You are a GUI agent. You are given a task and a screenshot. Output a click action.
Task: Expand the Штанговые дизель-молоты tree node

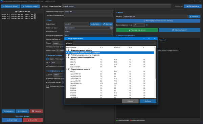coord(67,50)
